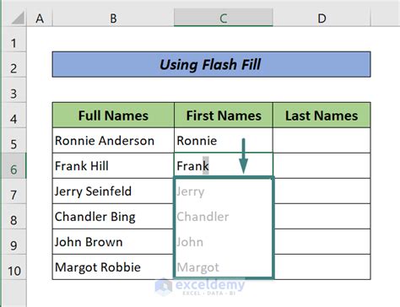
Task: Select cell containing 'John Brown'
Action: [x=113, y=242]
